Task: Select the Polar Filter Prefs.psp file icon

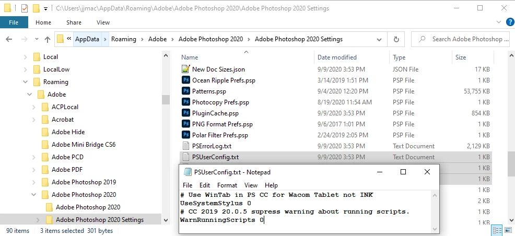Action: 186,135
